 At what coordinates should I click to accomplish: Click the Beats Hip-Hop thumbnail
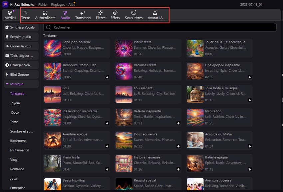click(x=53, y=184)
